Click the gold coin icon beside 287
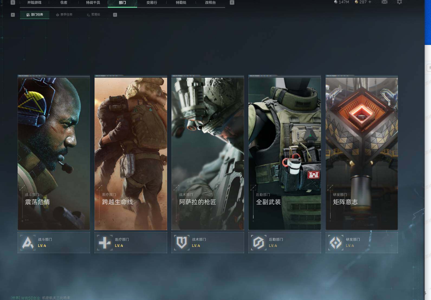Image resolution: width=431 pixels, height=300 pixels. 357,2
